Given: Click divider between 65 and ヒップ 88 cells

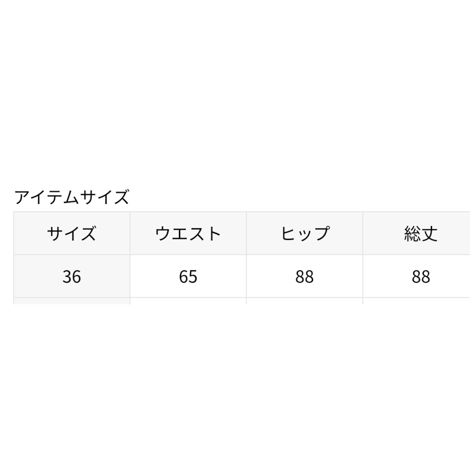Looking at the screenshot, I should coord(246,276).
